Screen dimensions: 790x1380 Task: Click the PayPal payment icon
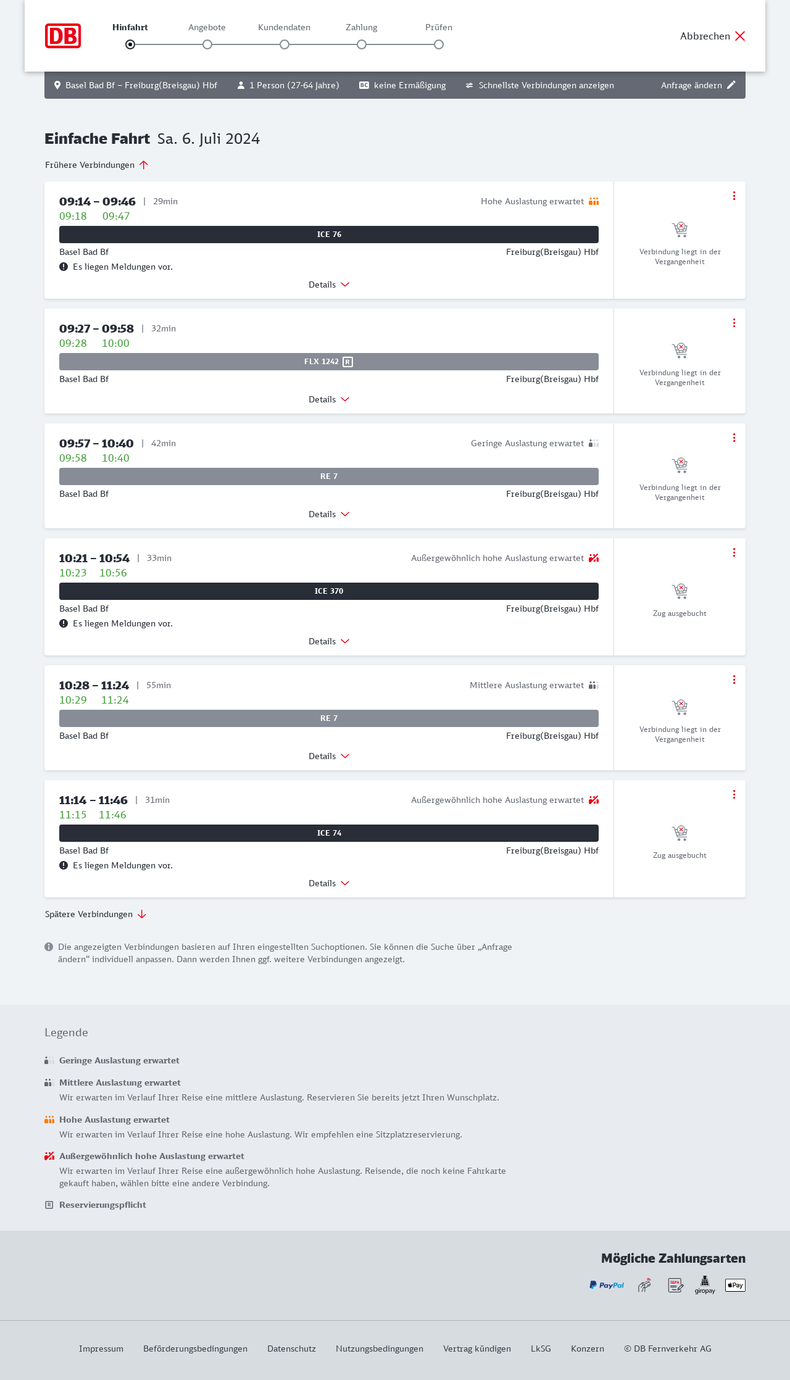(x=607, y=1285)
